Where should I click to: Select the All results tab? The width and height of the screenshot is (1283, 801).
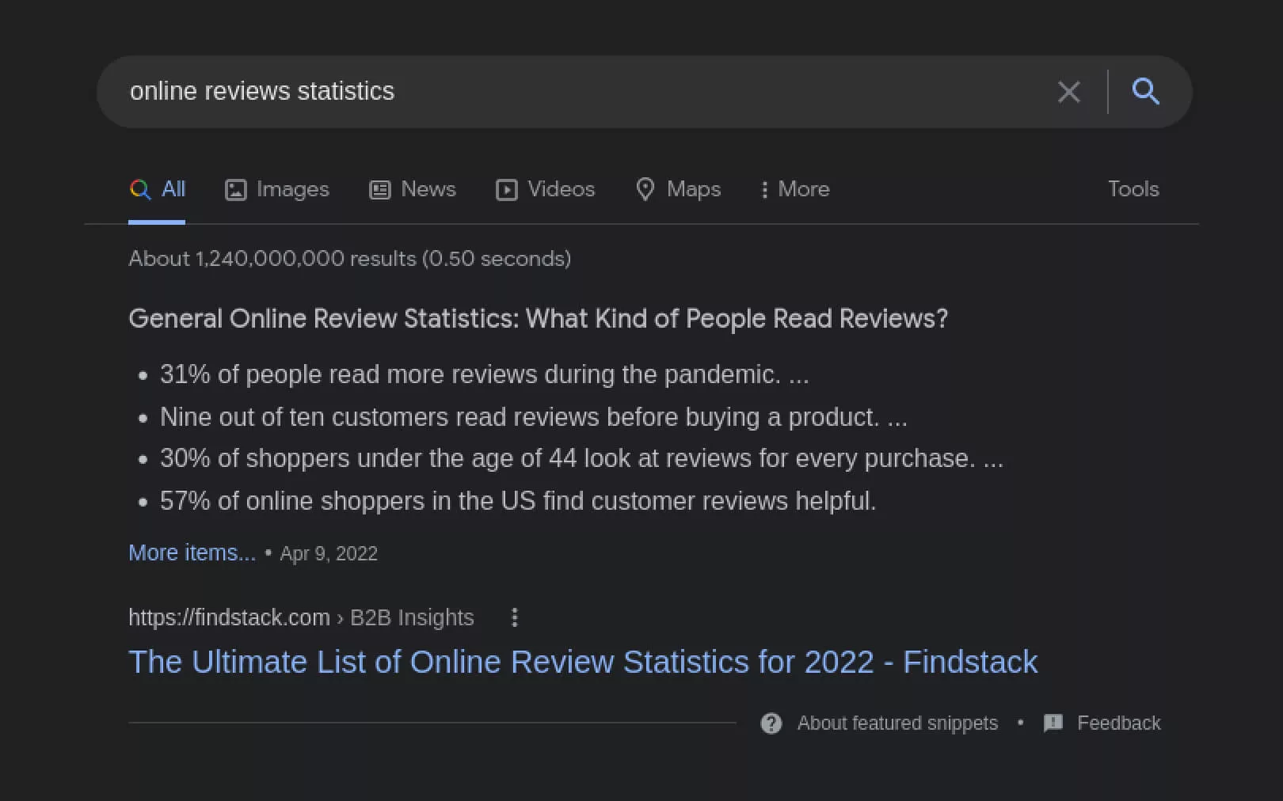[x=158, y=189]
